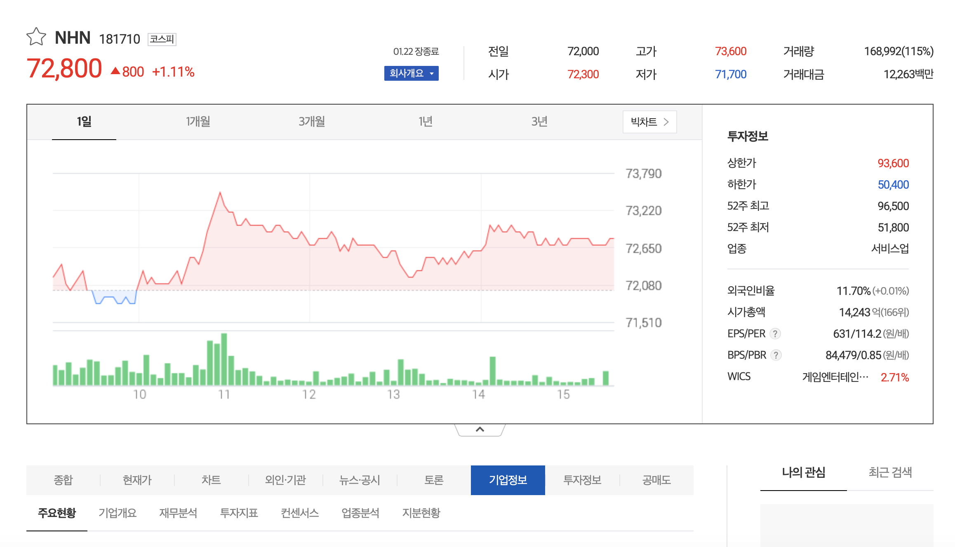
Task: Switch to the 최근 검색 tab
Action: tap(890, 472)
